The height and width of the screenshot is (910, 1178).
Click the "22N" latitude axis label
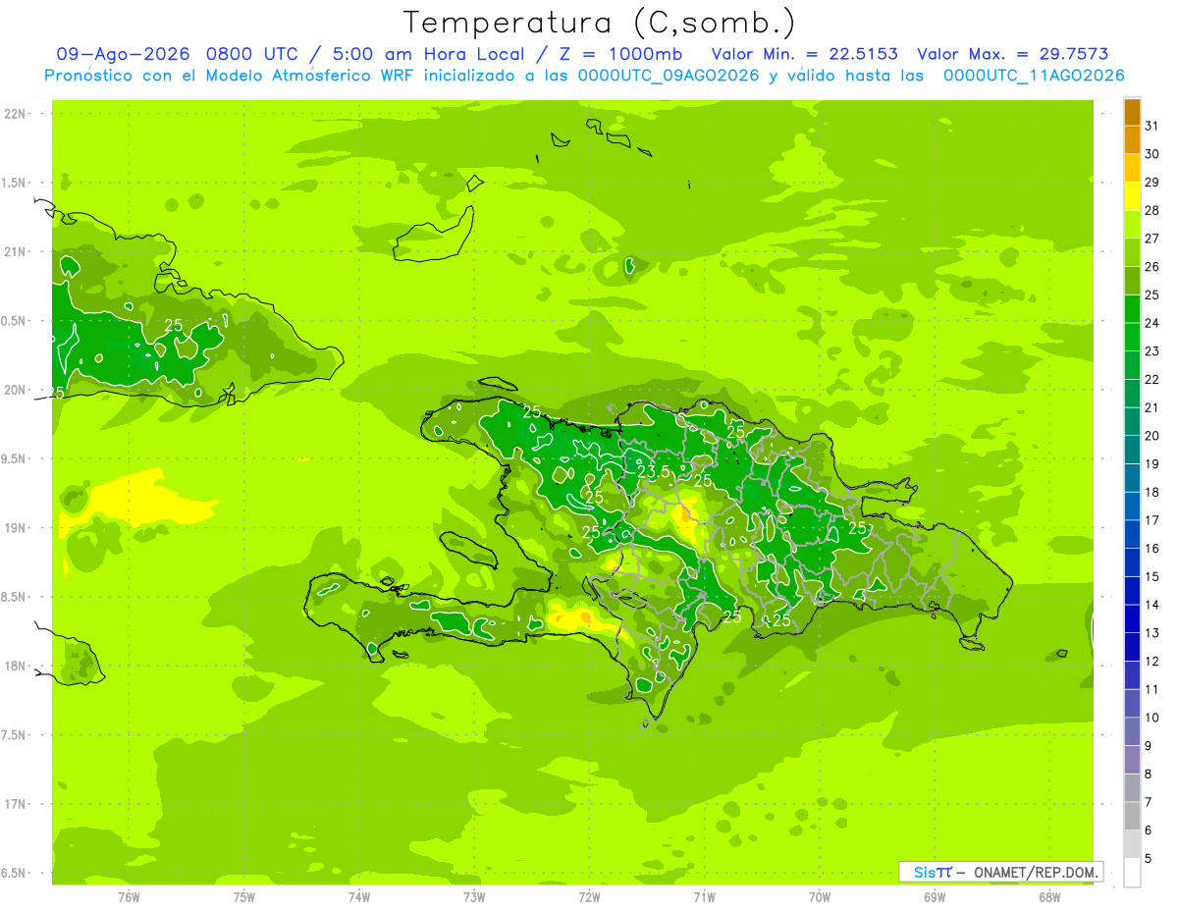15,114
